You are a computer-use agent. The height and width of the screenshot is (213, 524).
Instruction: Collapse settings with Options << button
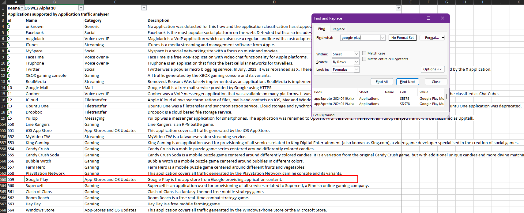tap(432, 69)
